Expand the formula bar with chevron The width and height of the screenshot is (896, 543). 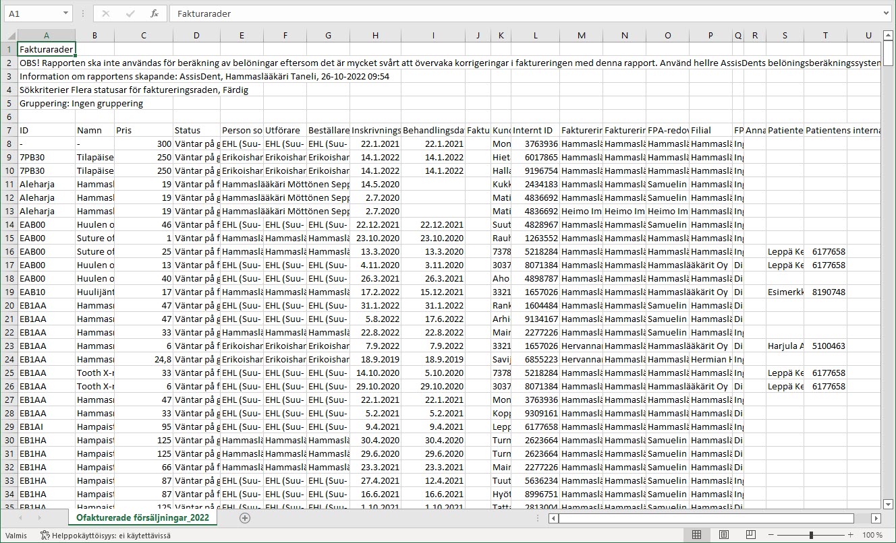point(887,13)
